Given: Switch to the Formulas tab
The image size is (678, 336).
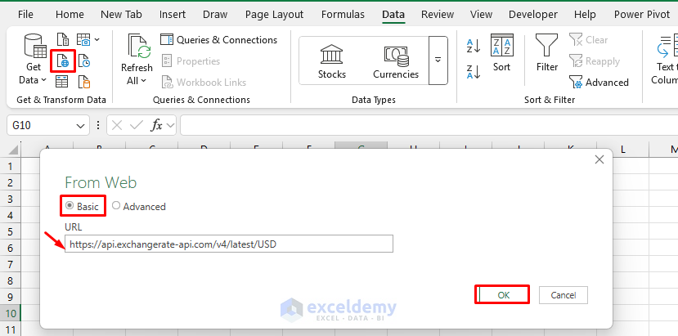Looking at the screenshot, I should [x=343, y=14].
